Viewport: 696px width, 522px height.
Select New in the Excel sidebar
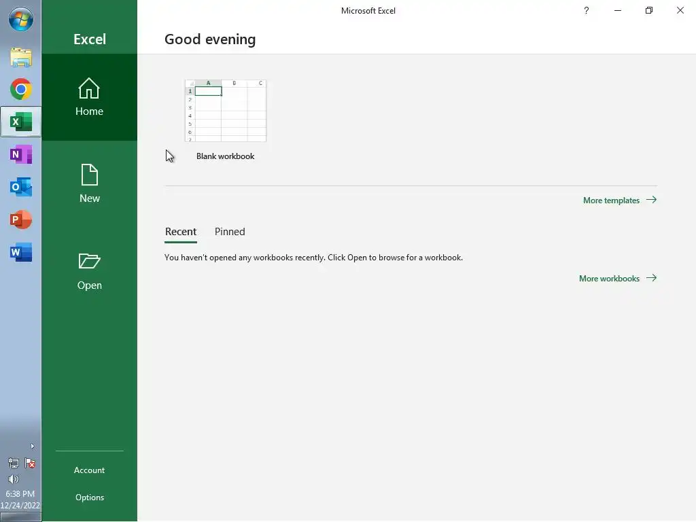[89, 184]
